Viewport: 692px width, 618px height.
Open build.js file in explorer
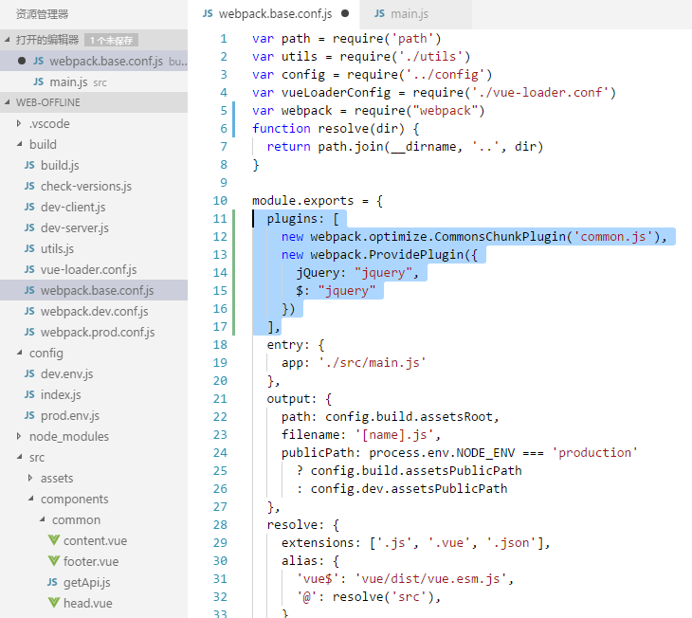tap(94, 165)
